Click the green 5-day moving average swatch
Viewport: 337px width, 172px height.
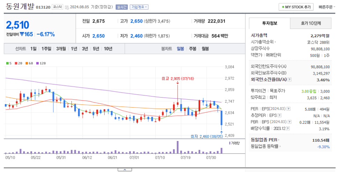coord(7,63)
